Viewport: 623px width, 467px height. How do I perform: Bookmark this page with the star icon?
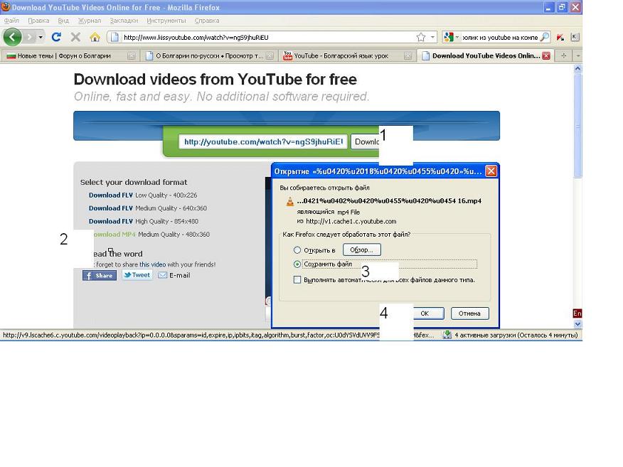point(421,38)
